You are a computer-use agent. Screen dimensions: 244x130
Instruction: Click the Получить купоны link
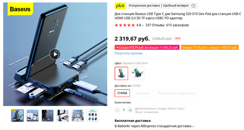pos(128,53)
